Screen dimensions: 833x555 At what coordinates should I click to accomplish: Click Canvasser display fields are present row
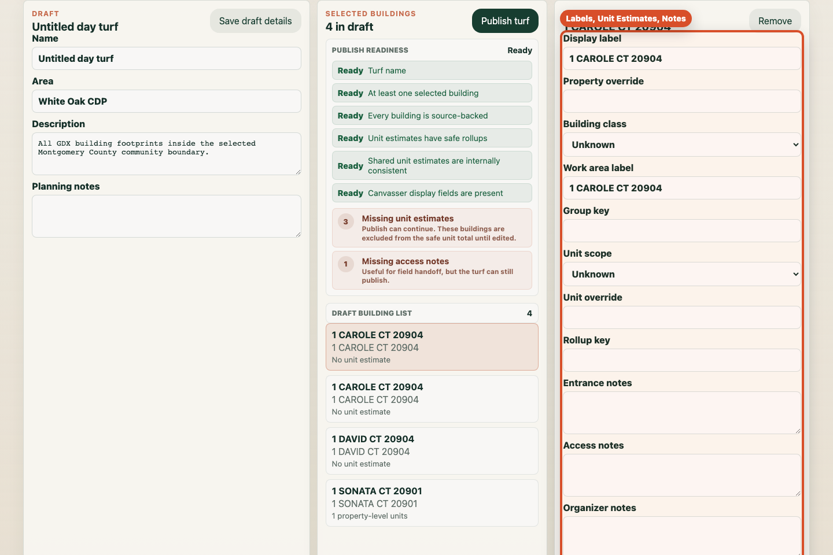432,193
